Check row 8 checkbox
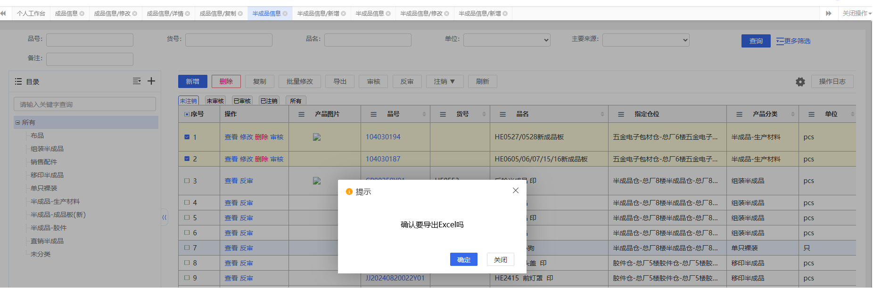 187,263
